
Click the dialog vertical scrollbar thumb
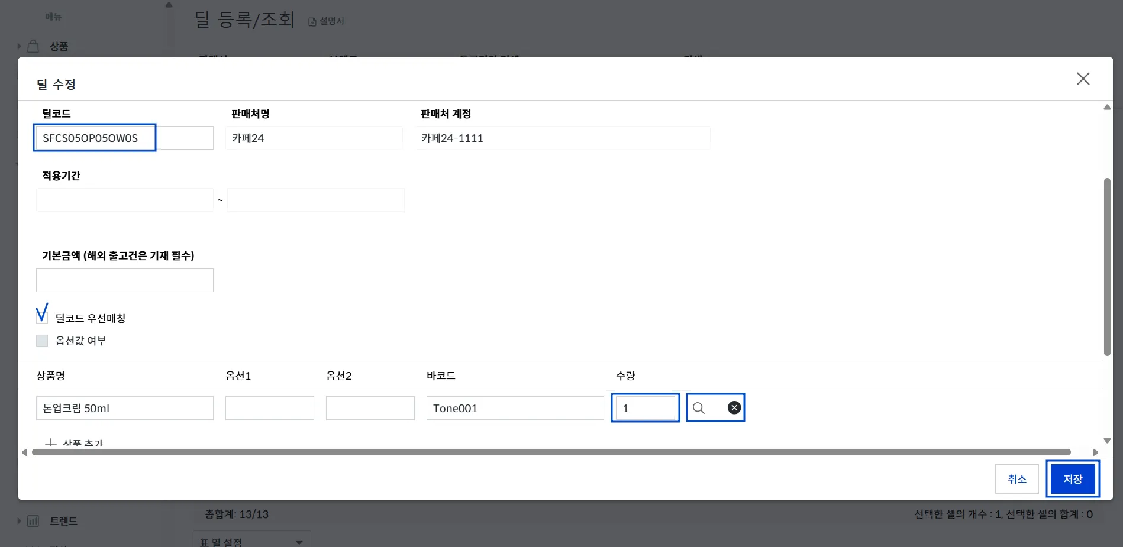(1107, 266)
